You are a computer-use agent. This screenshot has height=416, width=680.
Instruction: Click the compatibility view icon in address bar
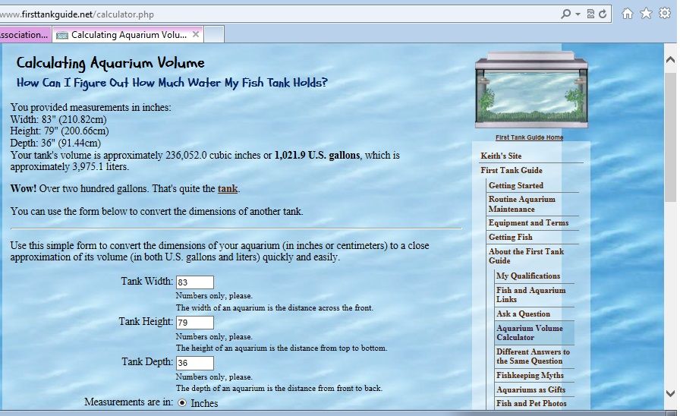click(x=590, y=14)
